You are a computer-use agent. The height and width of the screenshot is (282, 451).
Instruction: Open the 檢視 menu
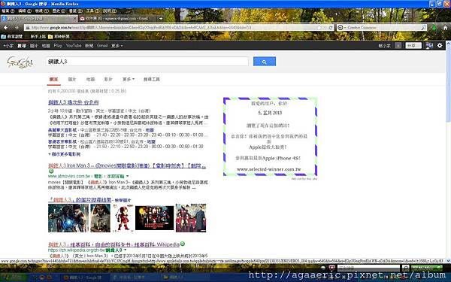[41, 11]
